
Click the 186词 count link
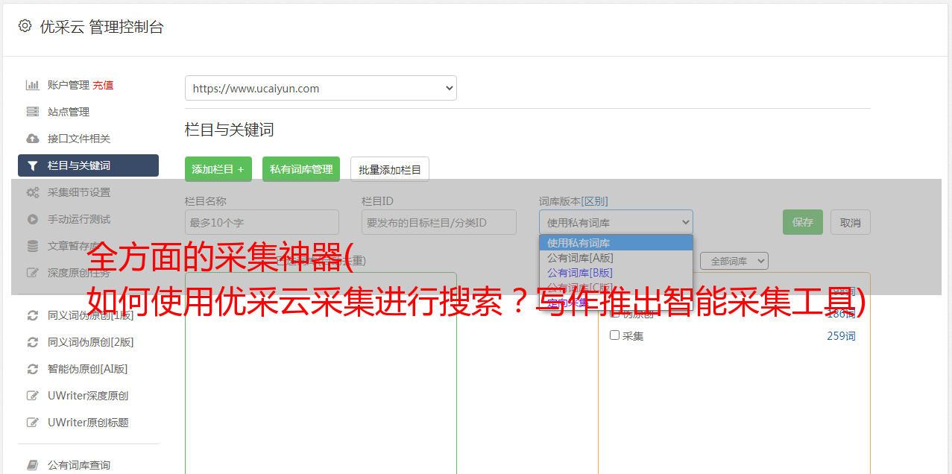841,314
